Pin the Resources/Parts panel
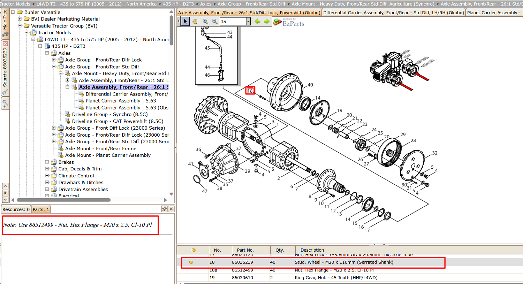This screenshot has width=523, height=284. (164, 209)
